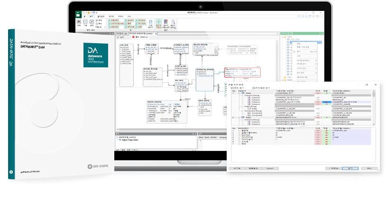
Task: Open the document tab list dropdown arrow
Action: point(278,34)
